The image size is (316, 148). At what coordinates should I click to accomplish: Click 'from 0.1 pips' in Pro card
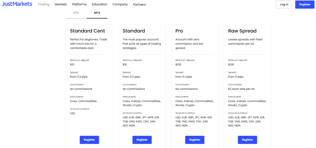click(x=184, y=77)
